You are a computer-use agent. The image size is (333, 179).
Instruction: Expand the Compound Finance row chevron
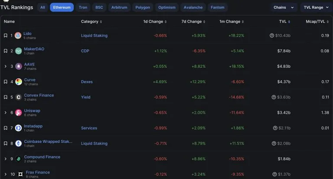6,159
